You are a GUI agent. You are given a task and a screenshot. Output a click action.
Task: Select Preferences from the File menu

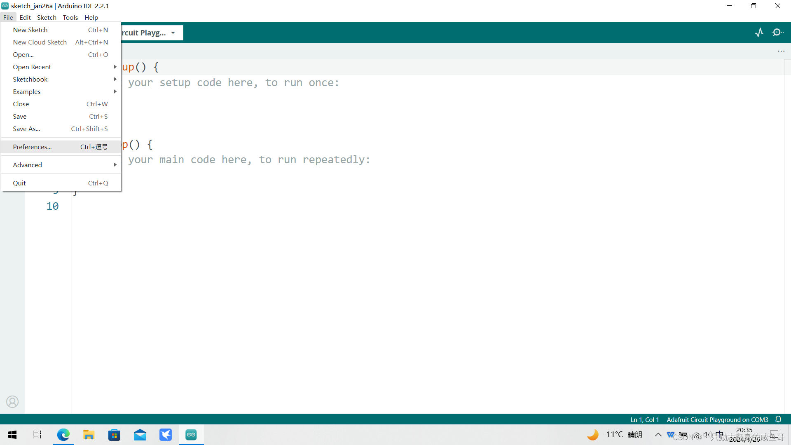(x=32, y=147)
